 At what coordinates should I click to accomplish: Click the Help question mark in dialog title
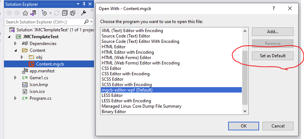[274, 8]
